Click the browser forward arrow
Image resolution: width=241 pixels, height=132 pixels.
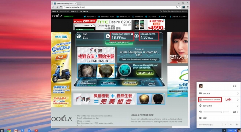point(57,7)
